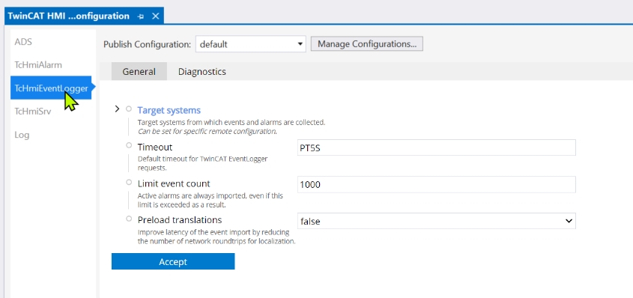The height and width of the screenshot is (298, 633).
Task: Click the Publish Configuration label
Action: pos(147,44)
